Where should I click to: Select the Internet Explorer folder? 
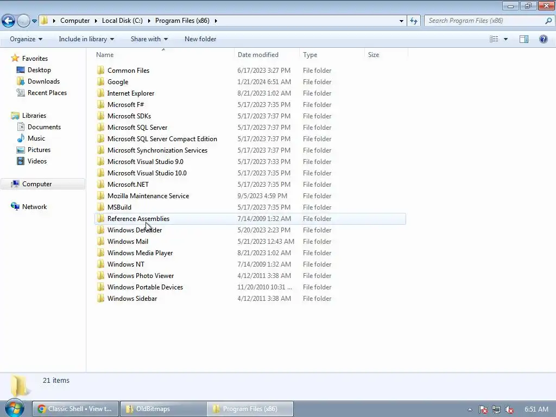(x=130, y=93)
